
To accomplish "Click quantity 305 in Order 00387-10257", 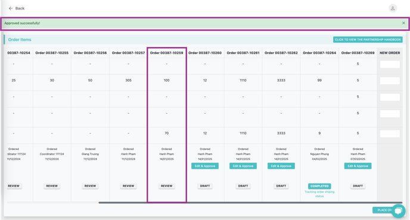I will [x=128, y=80].
